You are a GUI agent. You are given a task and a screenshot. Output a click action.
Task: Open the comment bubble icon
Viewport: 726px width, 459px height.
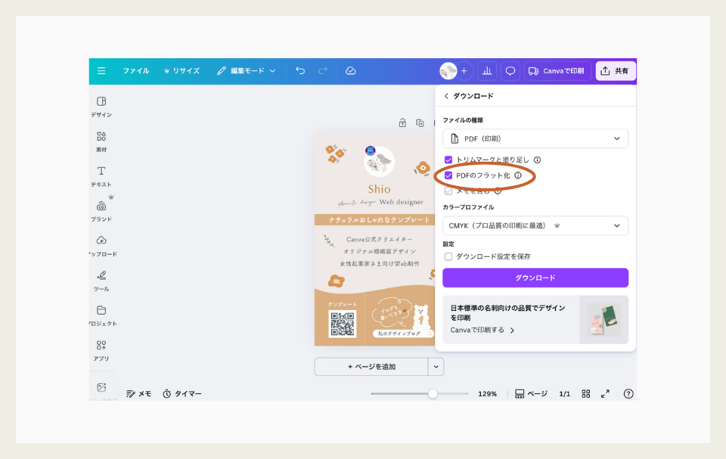[510, 70]
